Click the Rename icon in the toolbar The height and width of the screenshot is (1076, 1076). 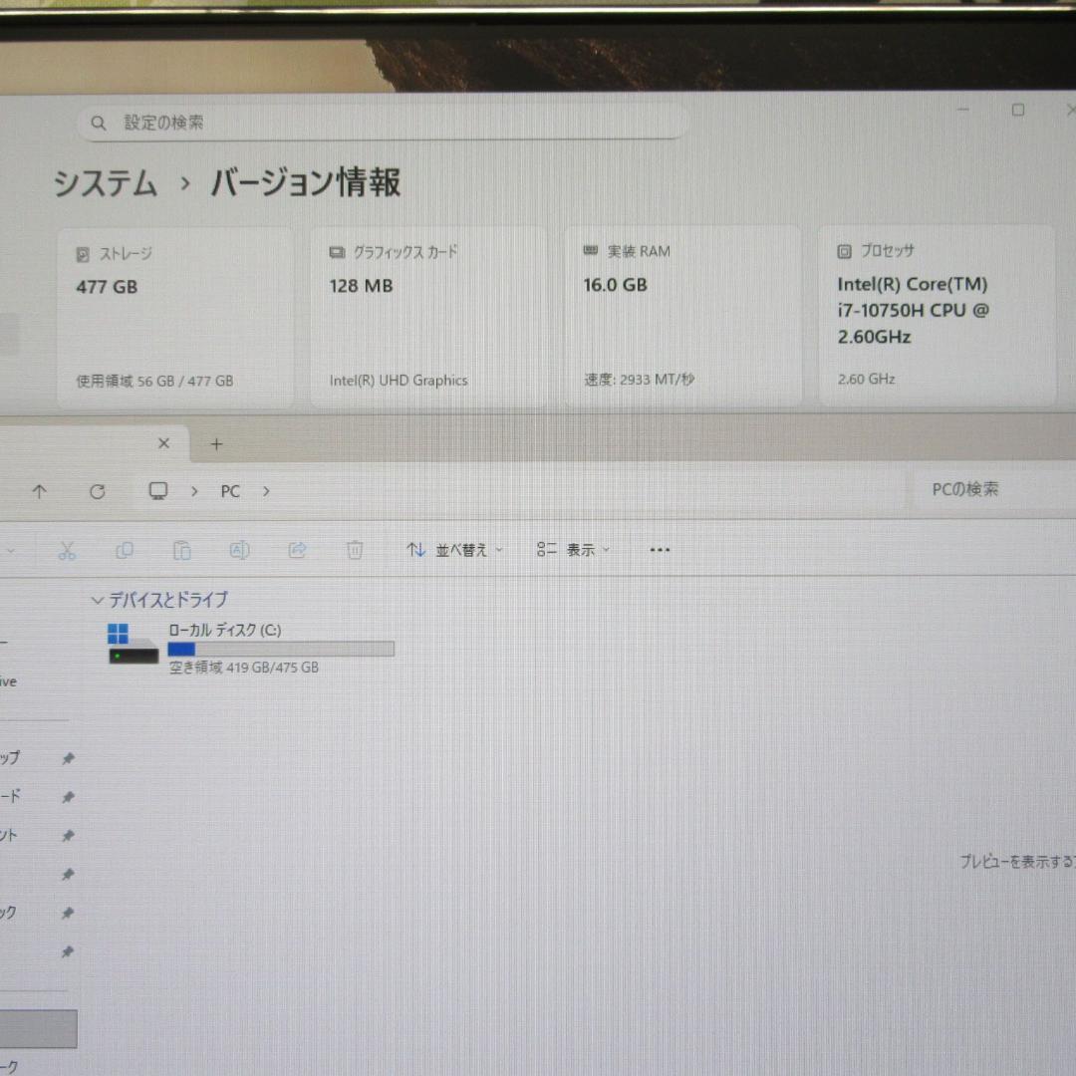[239, 549]
